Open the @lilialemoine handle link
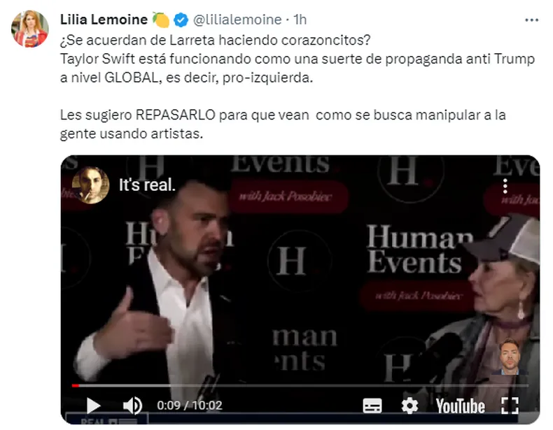 tap(237, 20)
